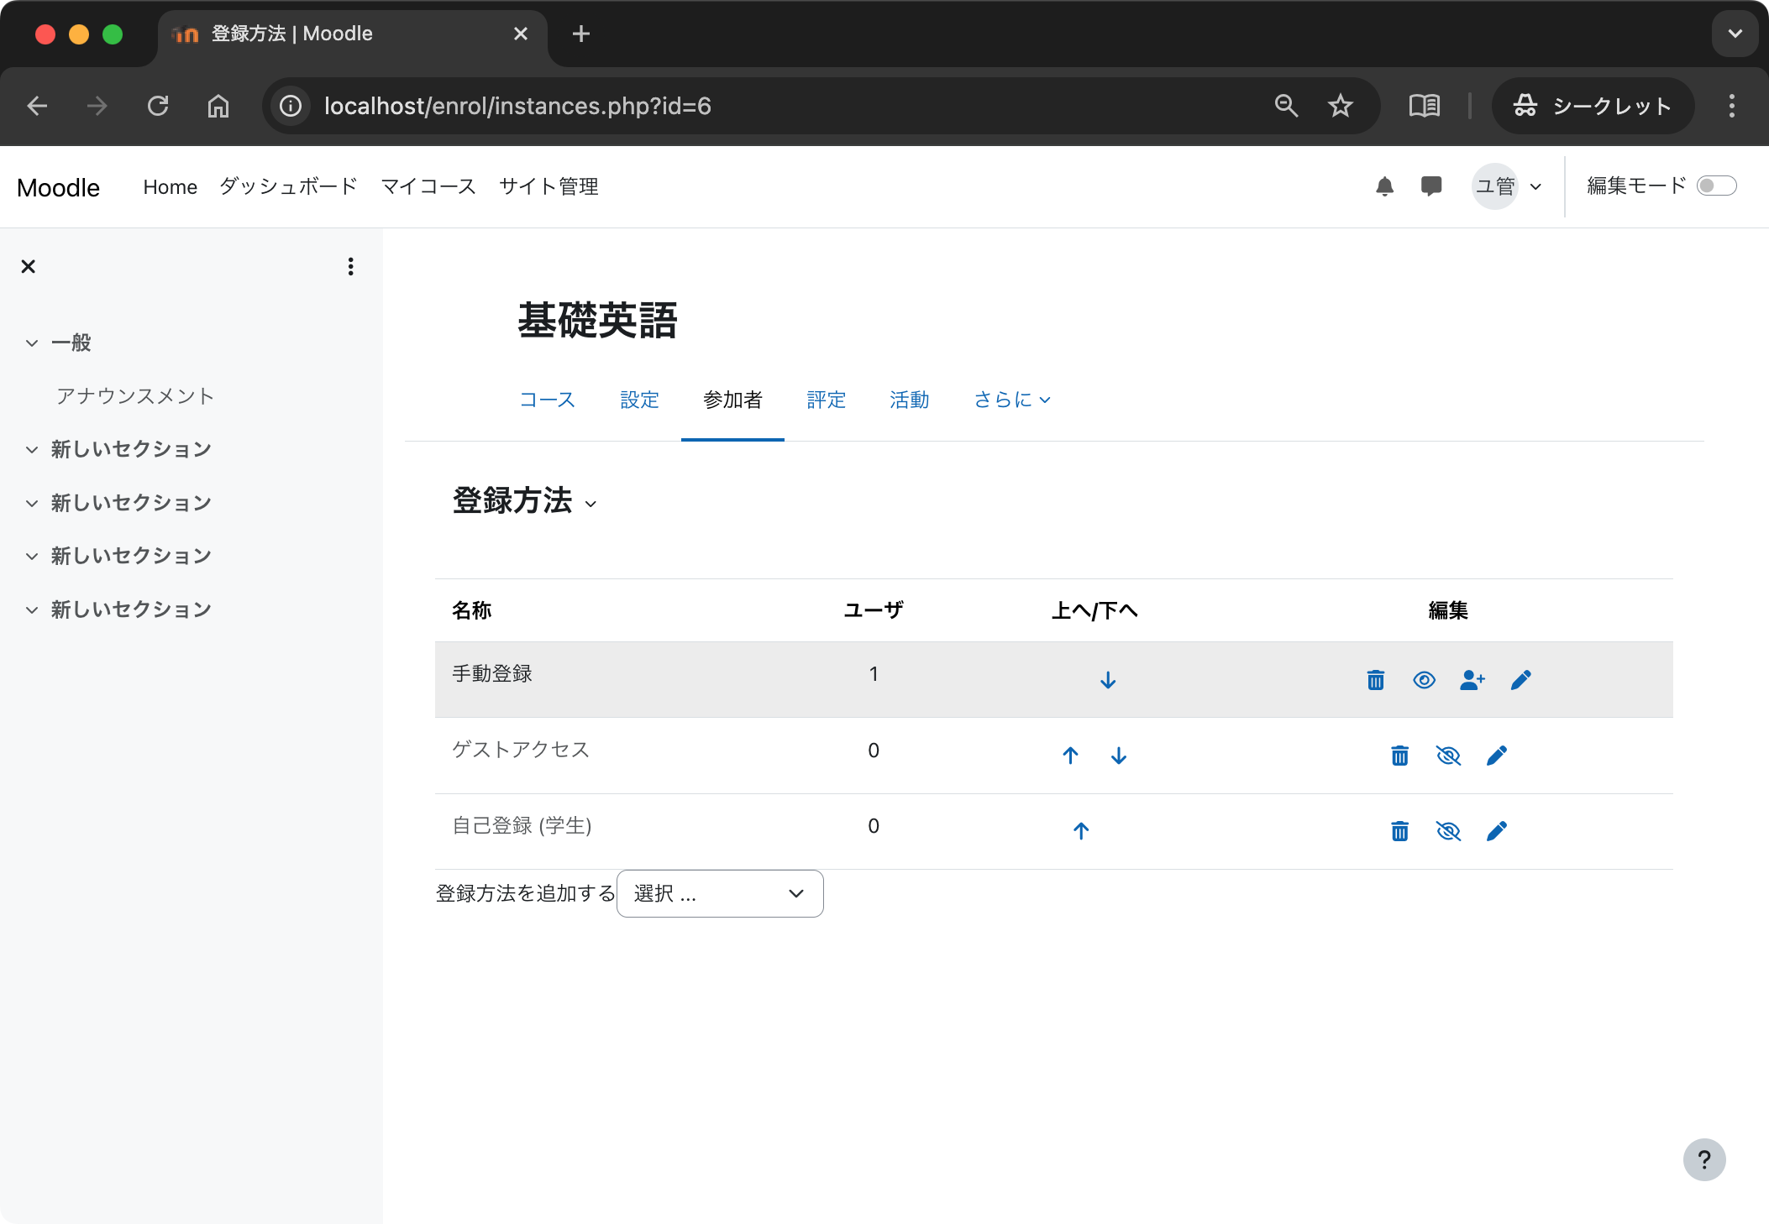Collapse the 一般 section in sidebar

click(x=32, y=343)
